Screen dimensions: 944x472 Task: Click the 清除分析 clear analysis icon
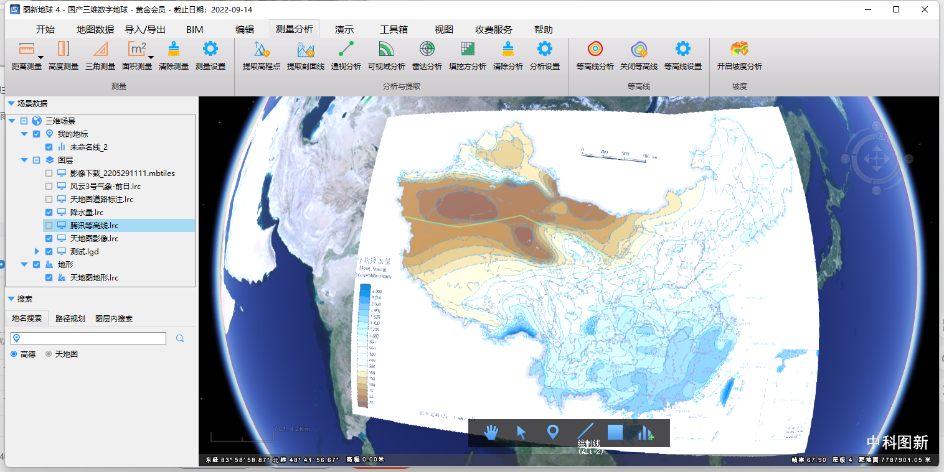(x=508, y=49)
